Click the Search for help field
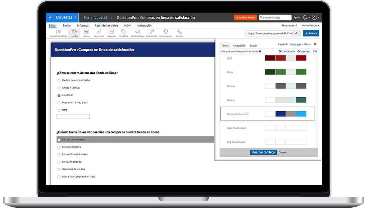Viewport: 368px width, 208px height. click(275, 17)
